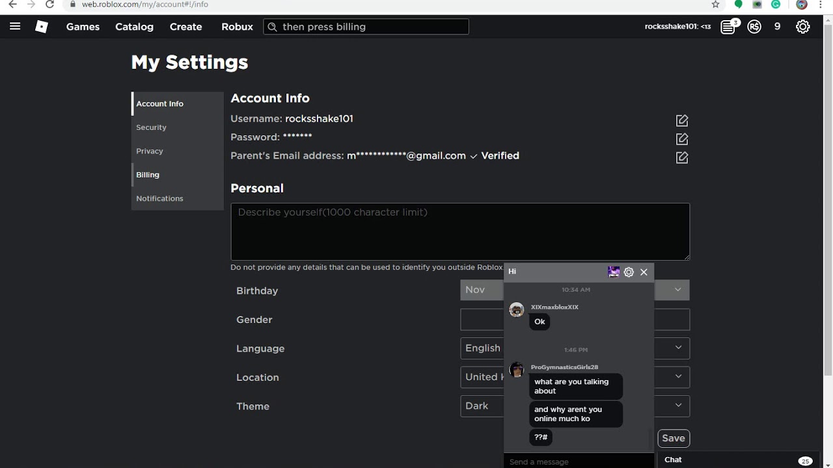
Task: Select the Privacy settings tab
Action: coord(178,151)
